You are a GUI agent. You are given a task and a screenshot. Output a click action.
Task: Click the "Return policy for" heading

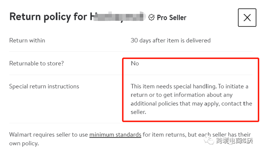click(x=48, y=17)
